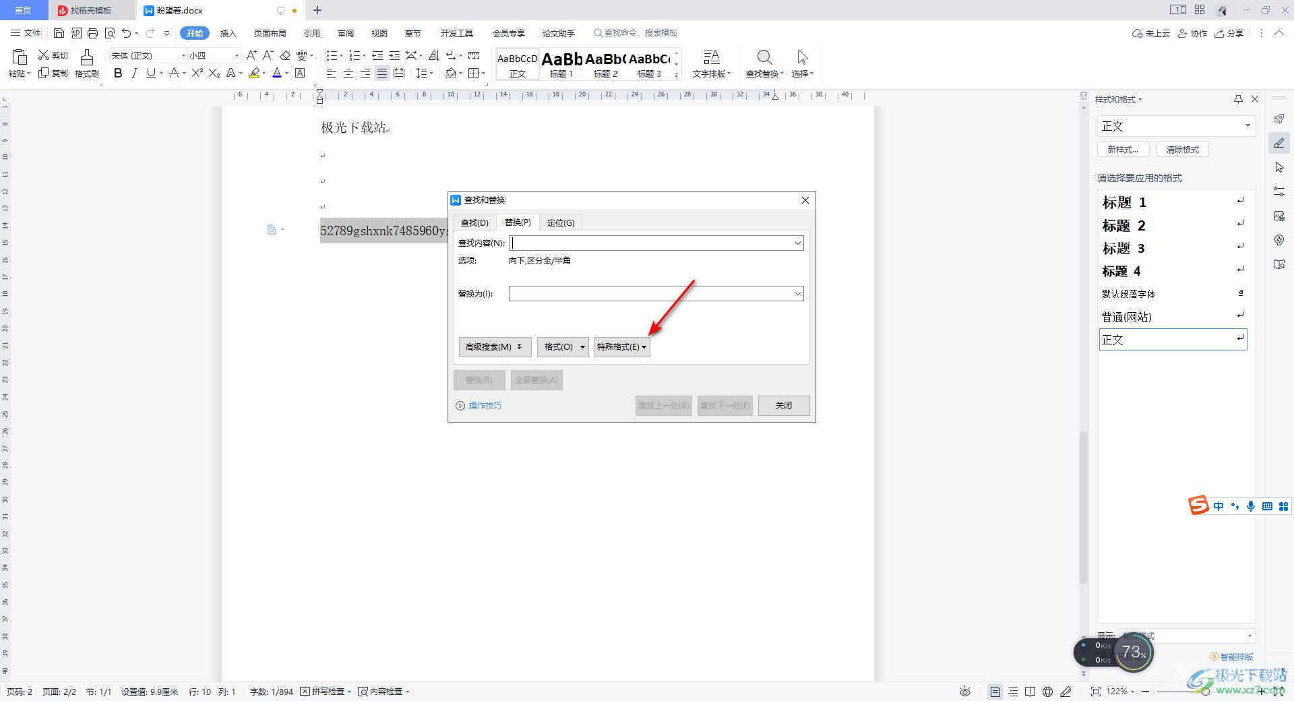The width and height of the screenshot is (1294, 701).
Task: Click Clear Format (清除格式) button in panel
Action: point(1183,150)
